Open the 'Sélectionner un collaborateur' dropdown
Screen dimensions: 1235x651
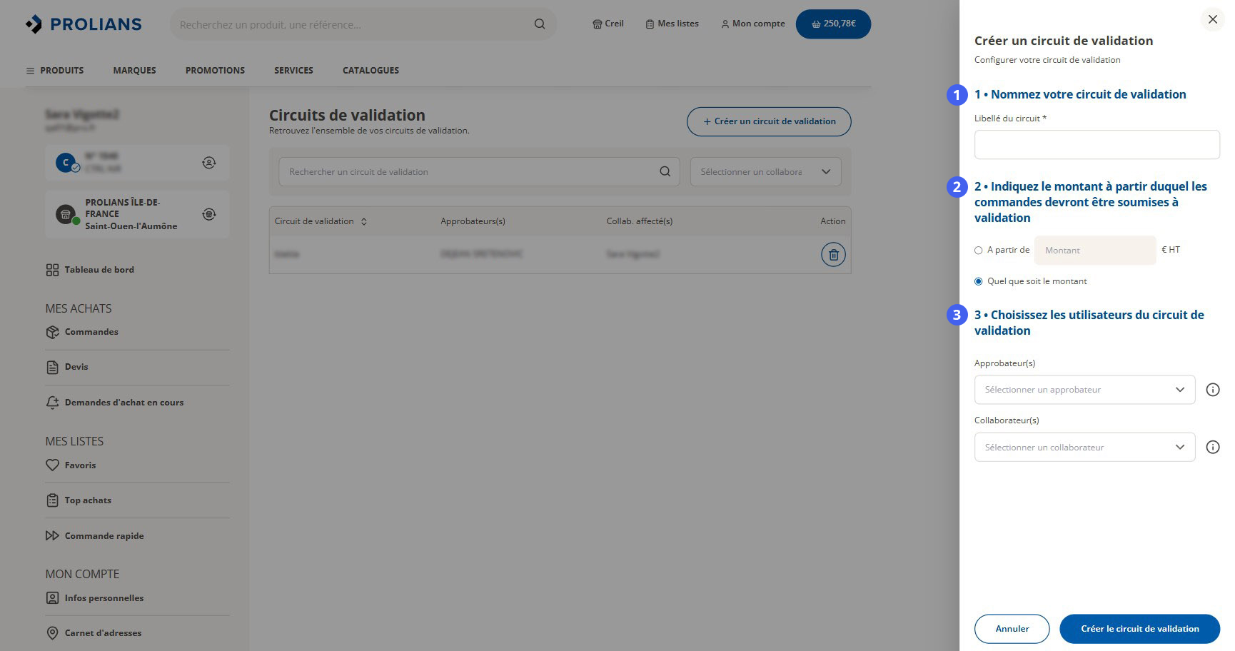click(1084, 447)
